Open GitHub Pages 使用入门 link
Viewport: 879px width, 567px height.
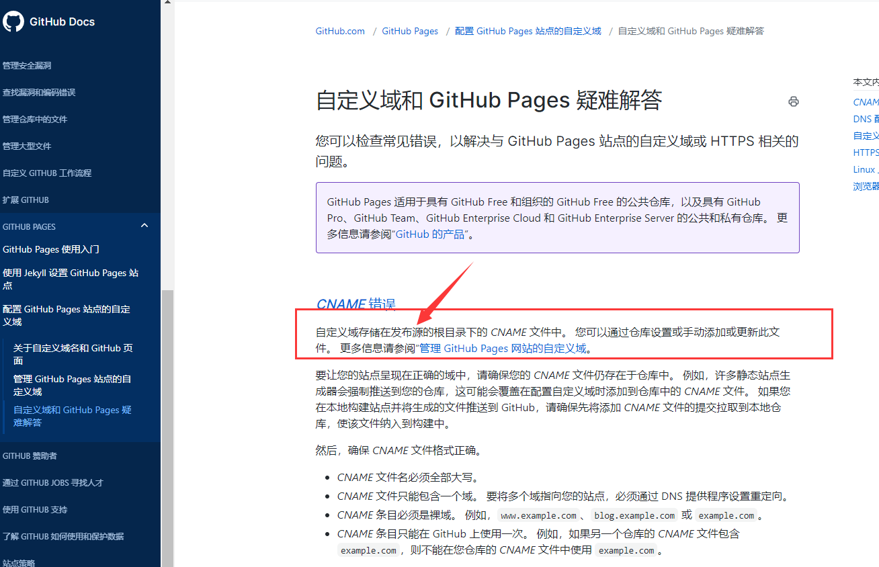(51, 249)
